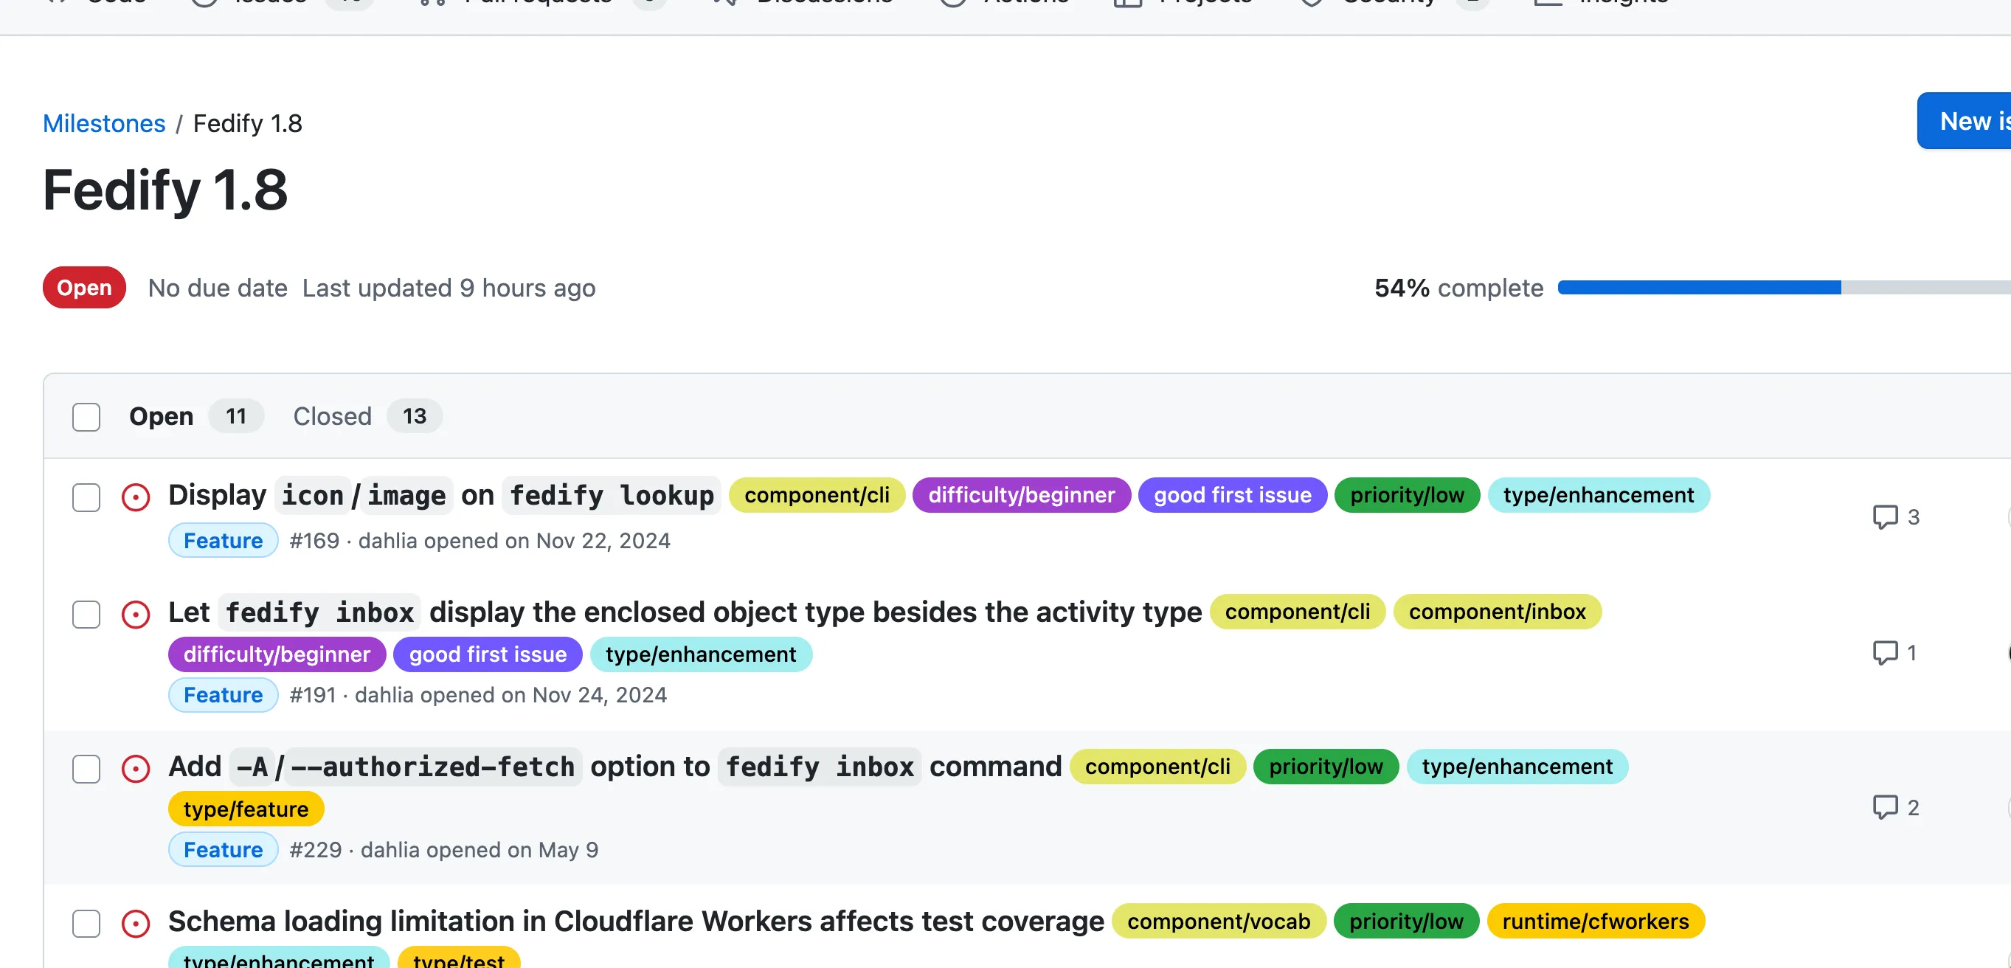Click runtime/cfworkers label on Schema loading issue

1596,922
